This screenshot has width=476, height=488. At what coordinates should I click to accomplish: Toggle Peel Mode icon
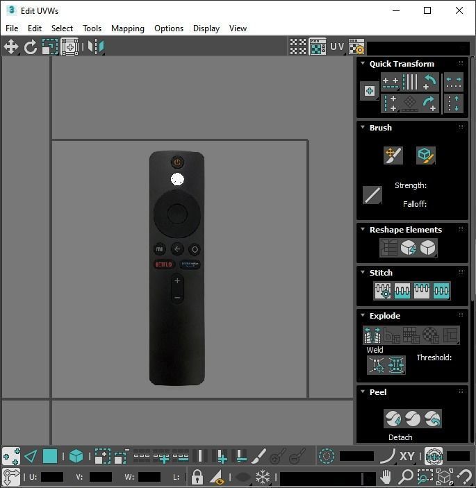[x=413, y=419]
